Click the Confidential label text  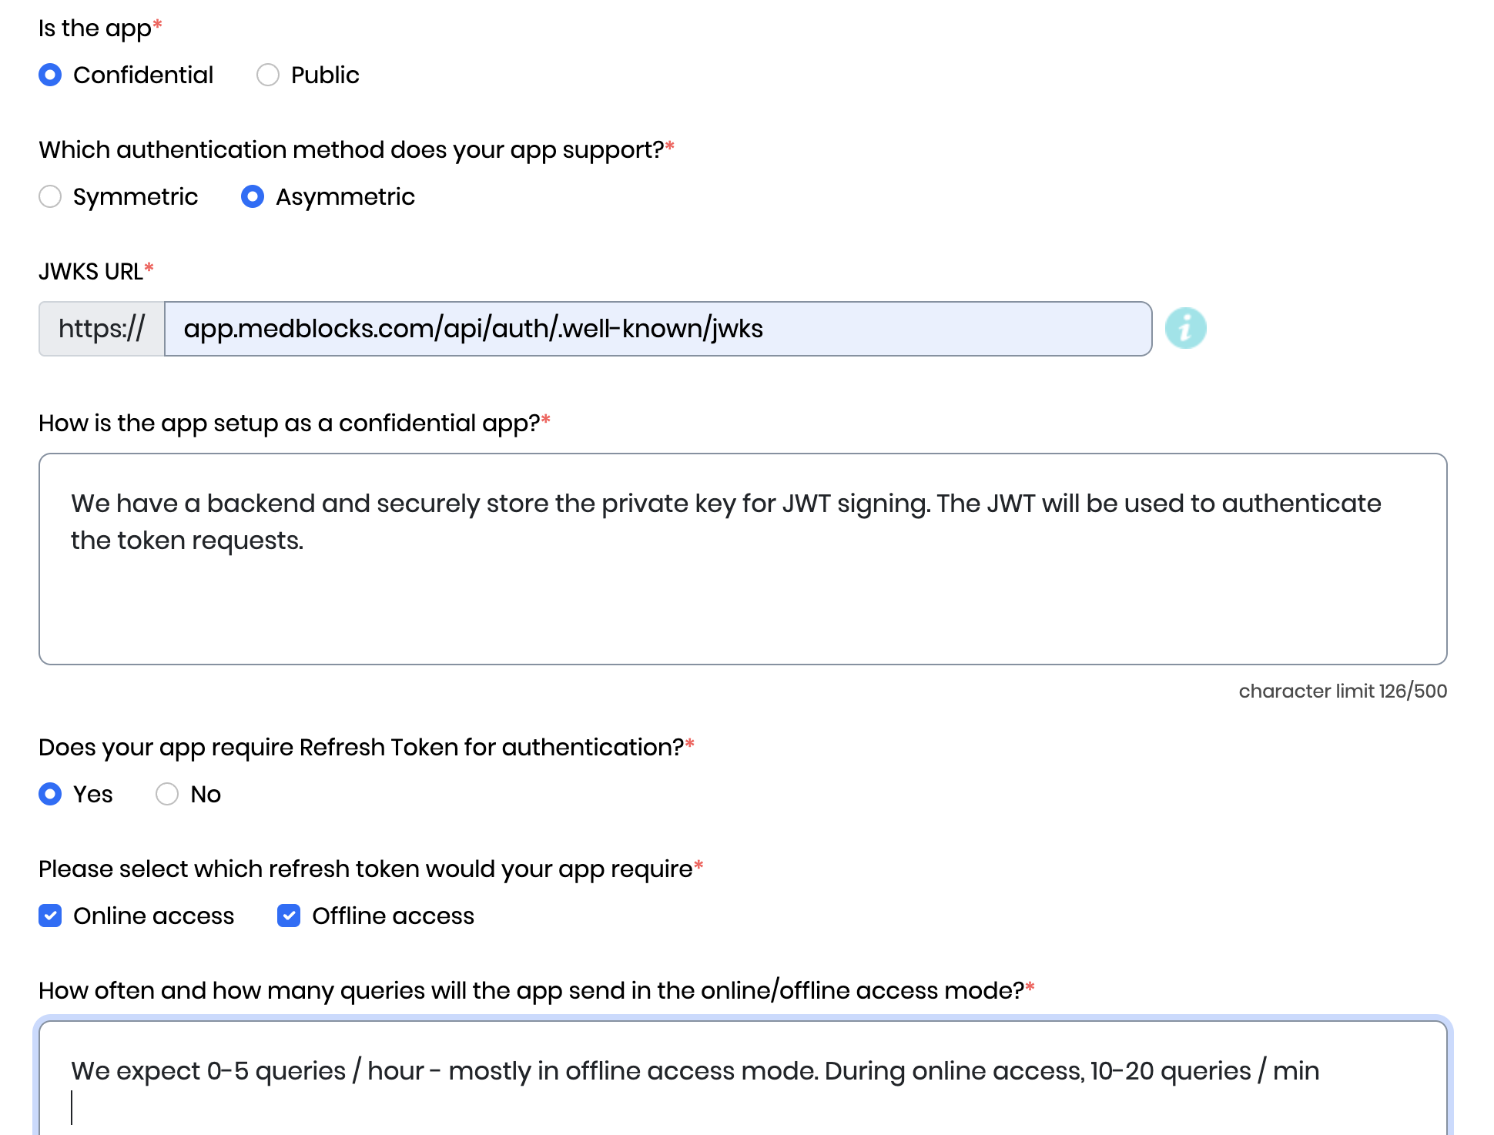(143, 75)
